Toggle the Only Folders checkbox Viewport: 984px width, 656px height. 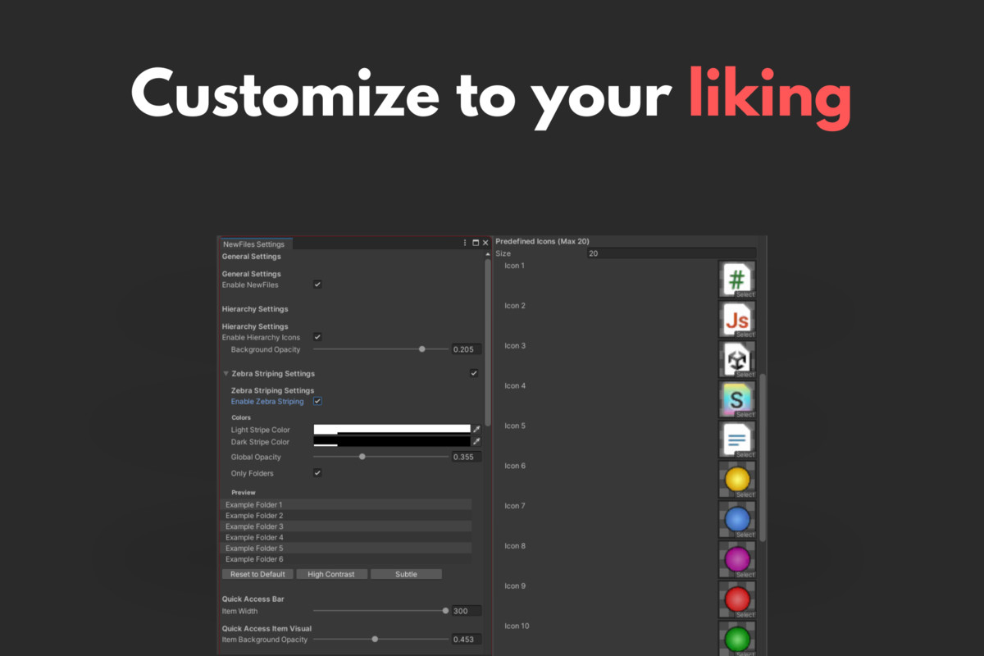(317, 473)
